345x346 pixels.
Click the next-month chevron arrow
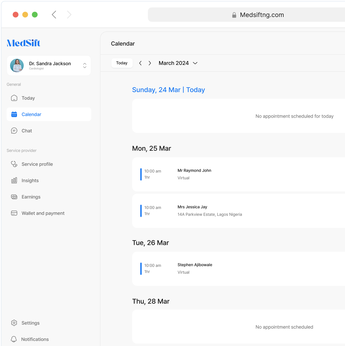coord(150,63)
